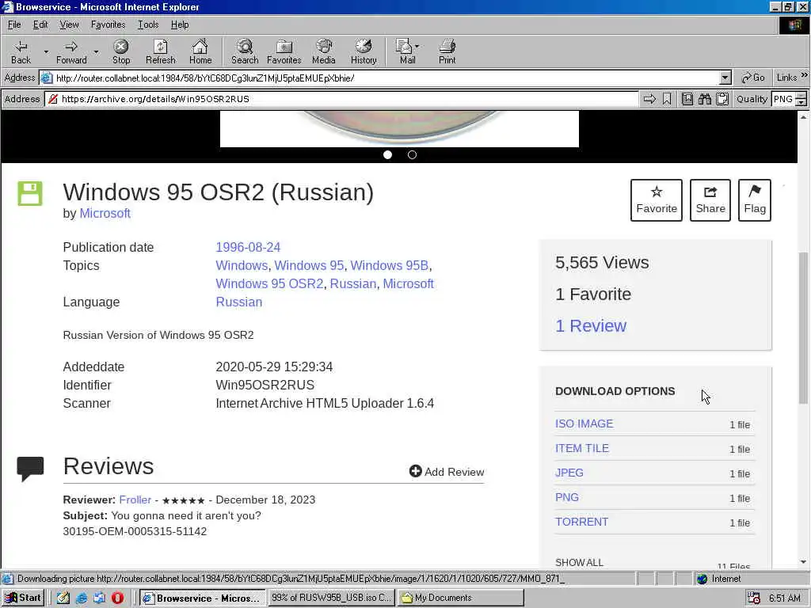Viewport: 811px width, 608px height.
Task: Click the system tray scheduler icon
Action: [754, 598]
